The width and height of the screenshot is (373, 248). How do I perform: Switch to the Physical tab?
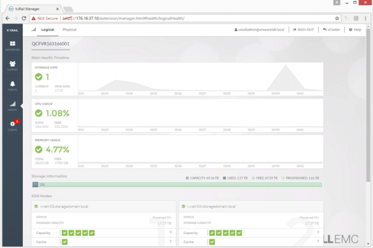click(69, 30)
